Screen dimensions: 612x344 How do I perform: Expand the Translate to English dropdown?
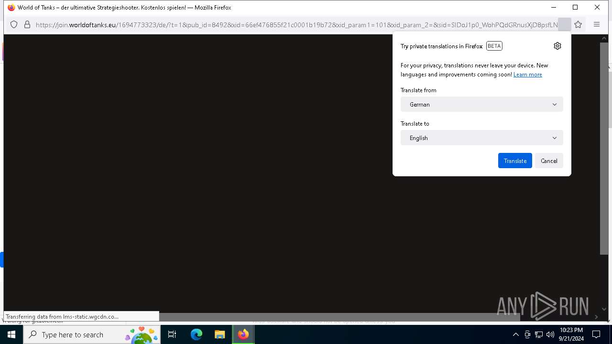(482, 138)
